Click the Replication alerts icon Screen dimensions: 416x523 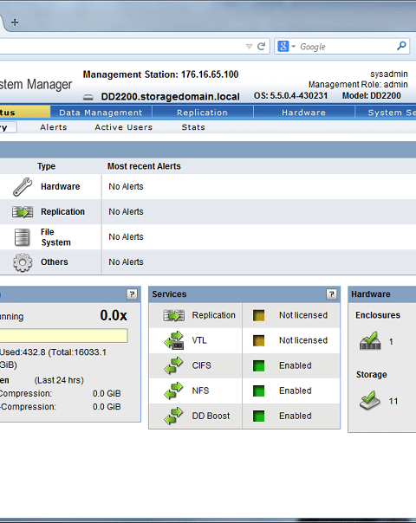(x=23, y=212)
